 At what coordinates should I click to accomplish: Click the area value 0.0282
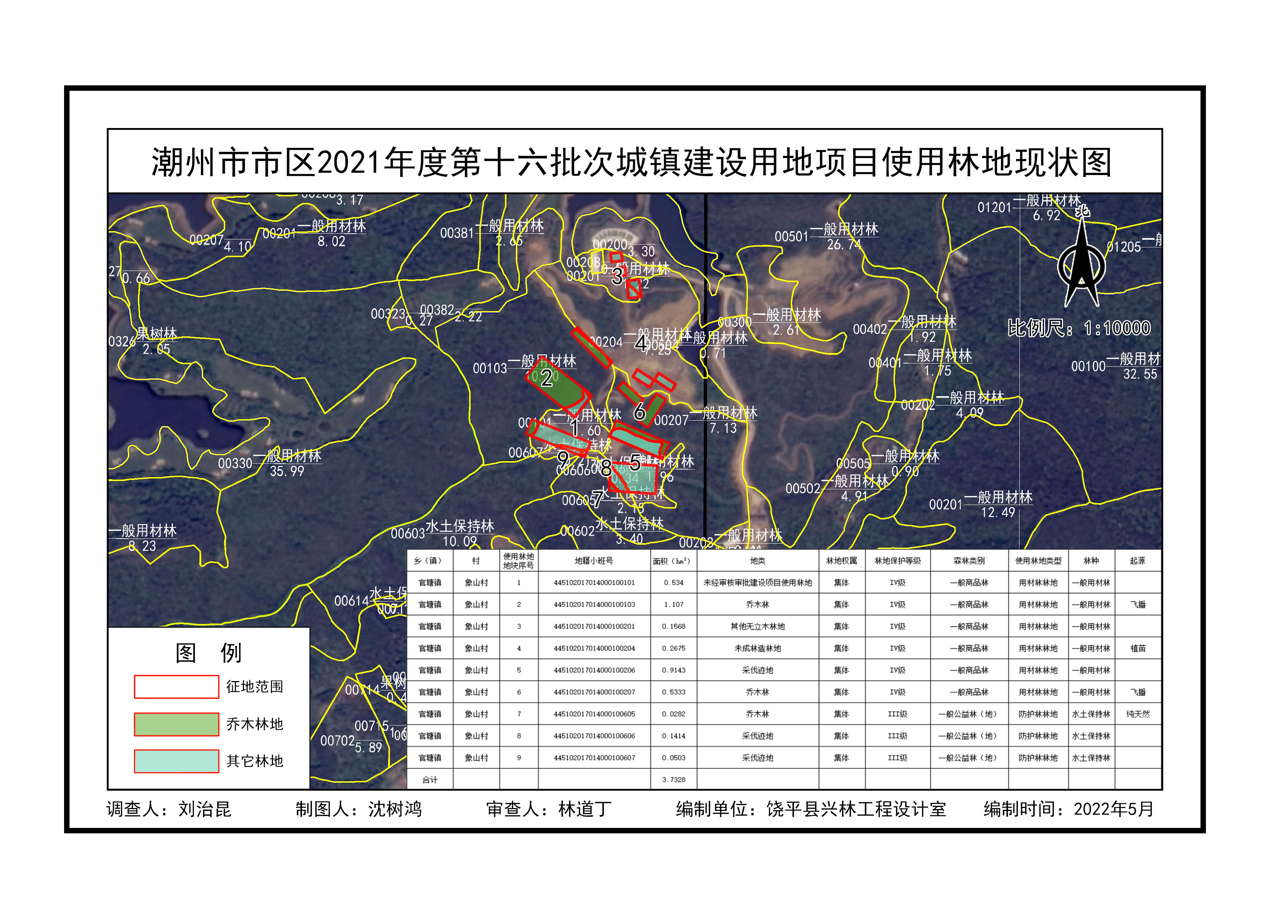[674, 714]
